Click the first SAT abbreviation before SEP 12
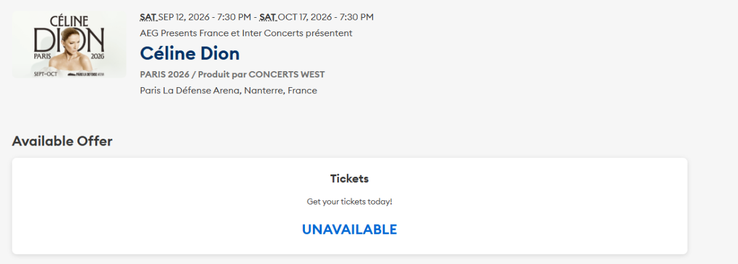The image size is (738, 264). 148,17
